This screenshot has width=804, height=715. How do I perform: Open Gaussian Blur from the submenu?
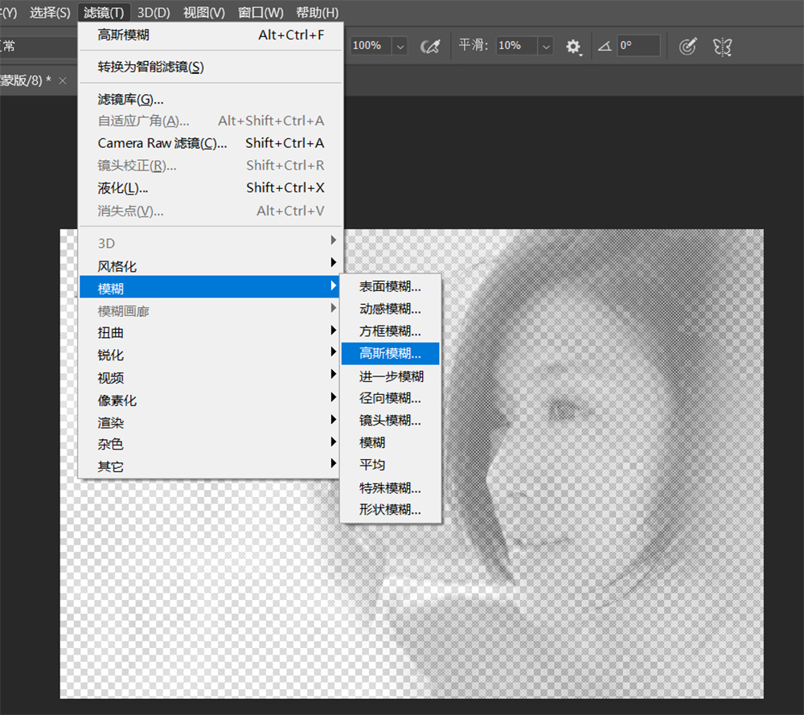pos(391,353)
